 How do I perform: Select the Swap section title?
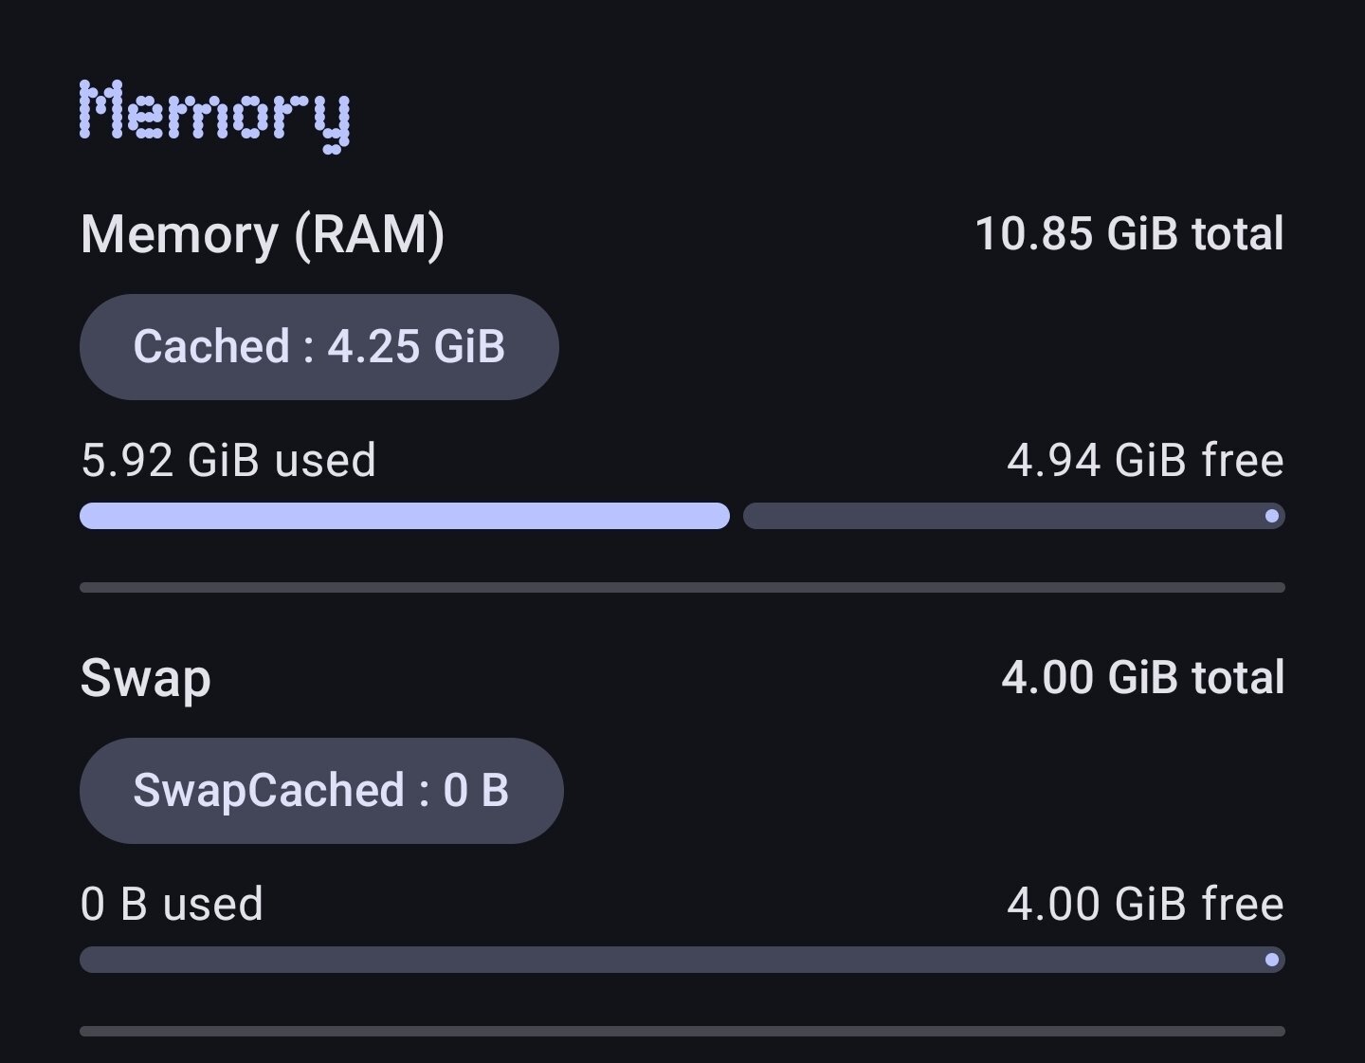(146, 678)
